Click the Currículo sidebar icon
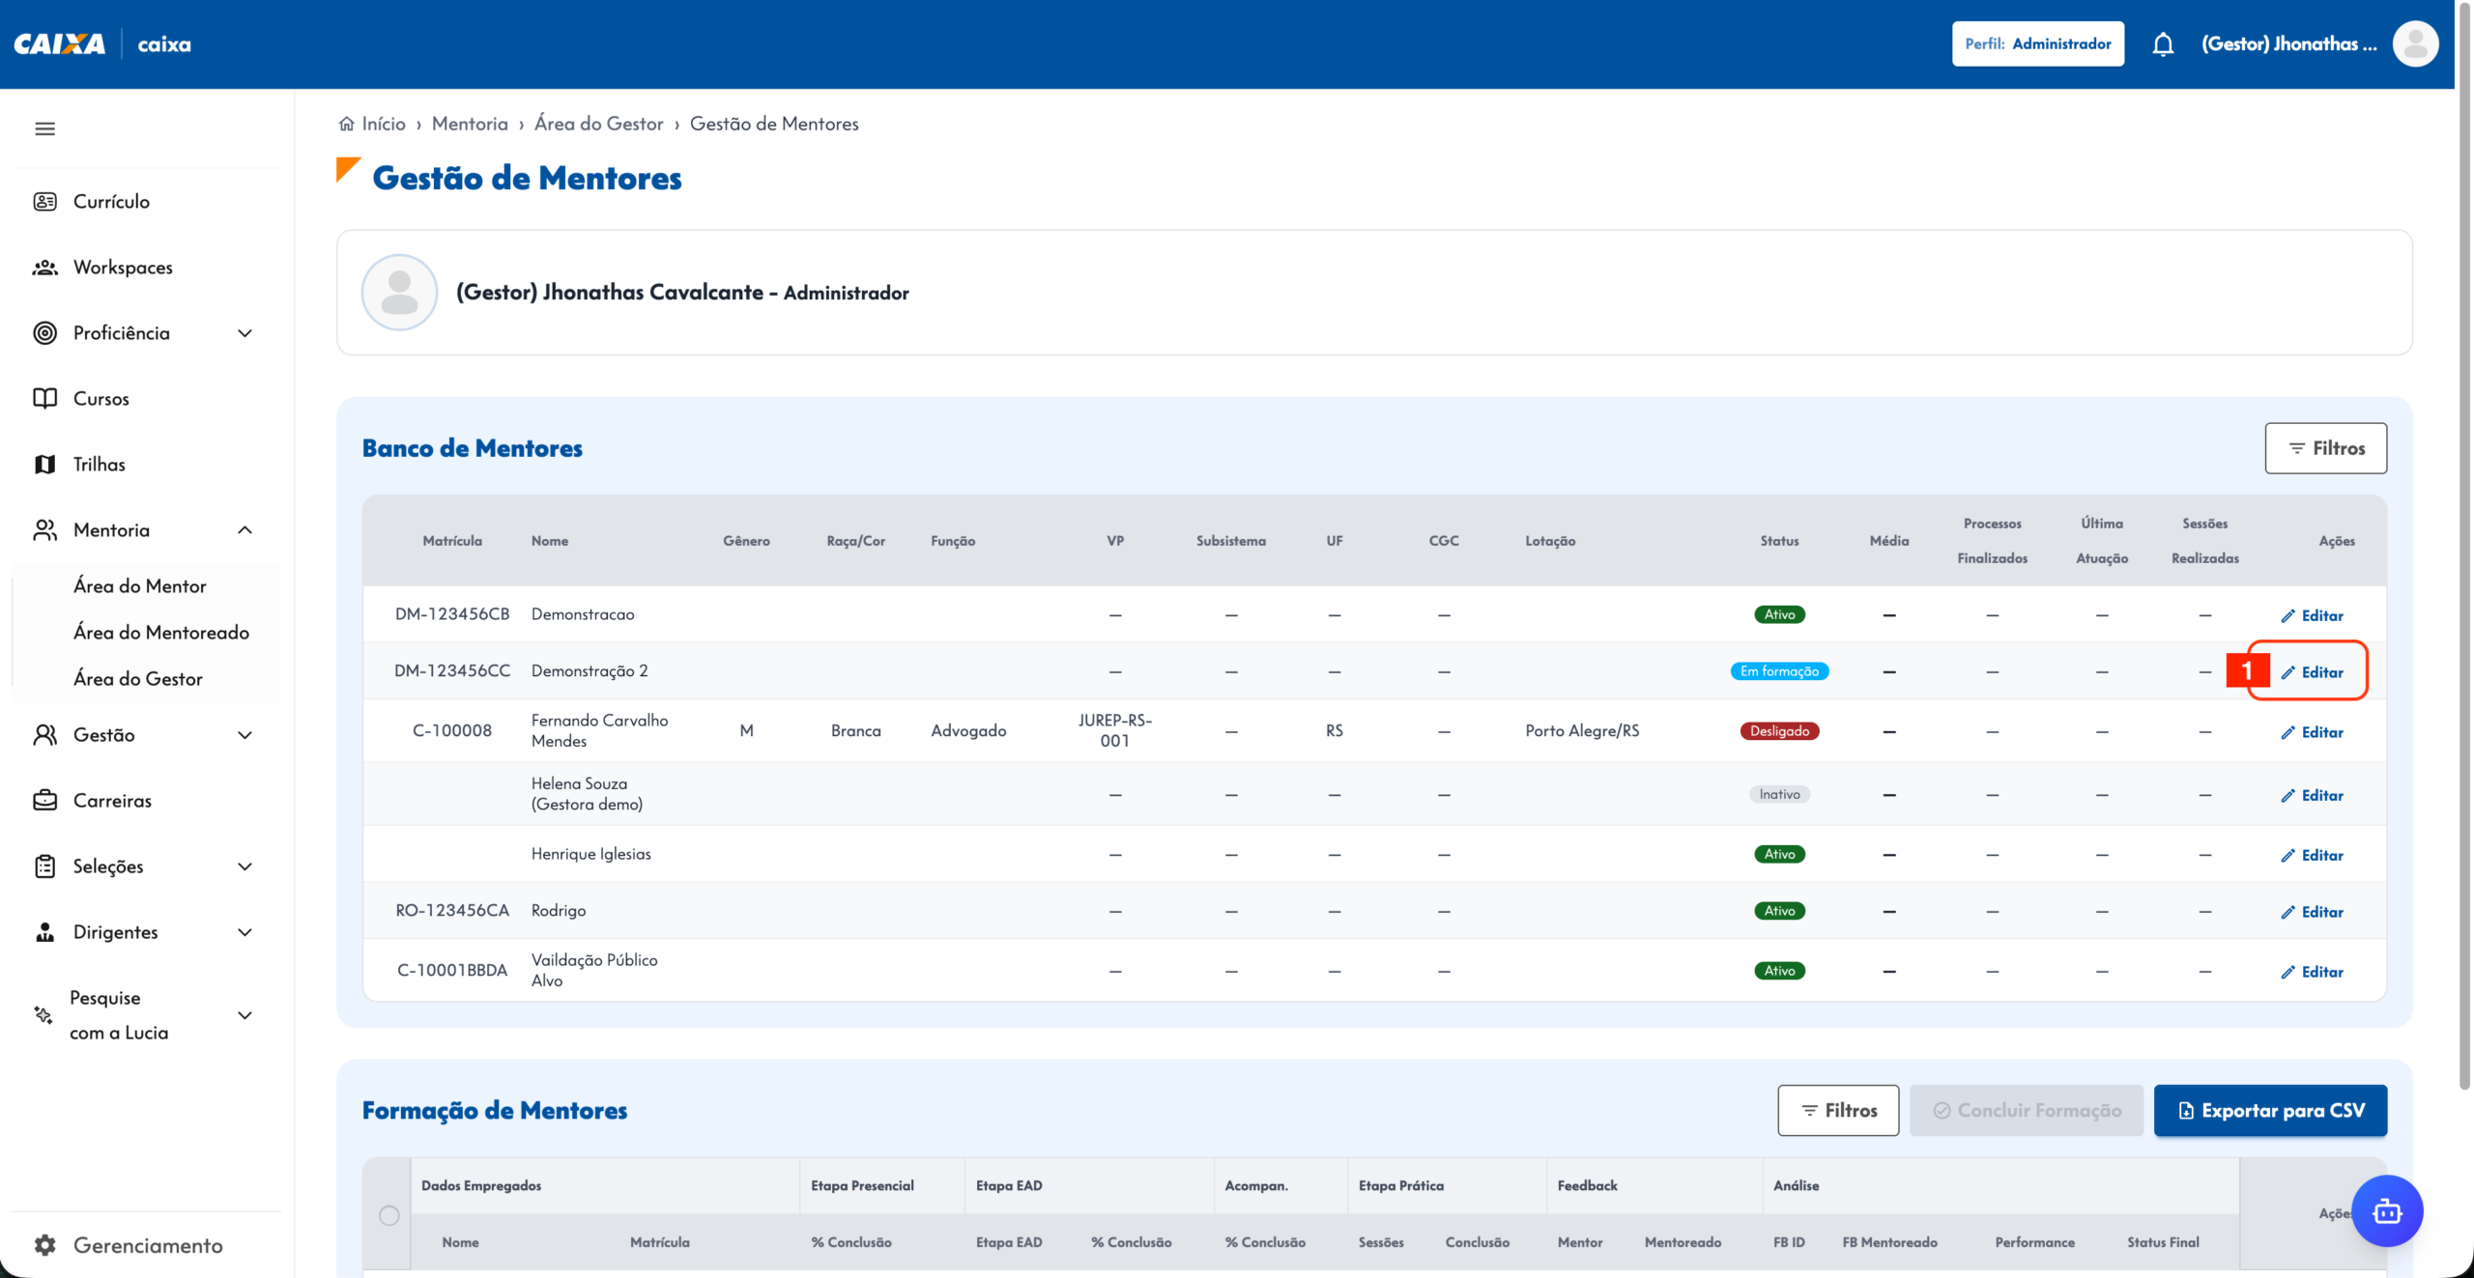2474x1278 pixels. [x=44, y=201]
